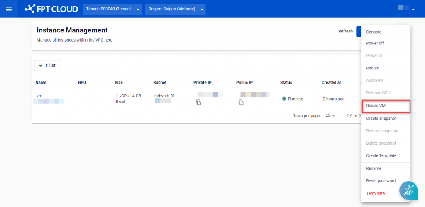This screenshot has width=425, height=207.
Task: Change rows per page value
Action: click(330, 116)
